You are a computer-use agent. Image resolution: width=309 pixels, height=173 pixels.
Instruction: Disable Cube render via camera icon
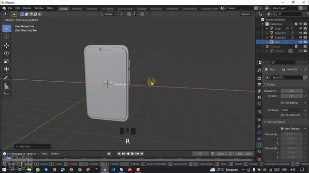pyautogui.click(x=305, y=28)
